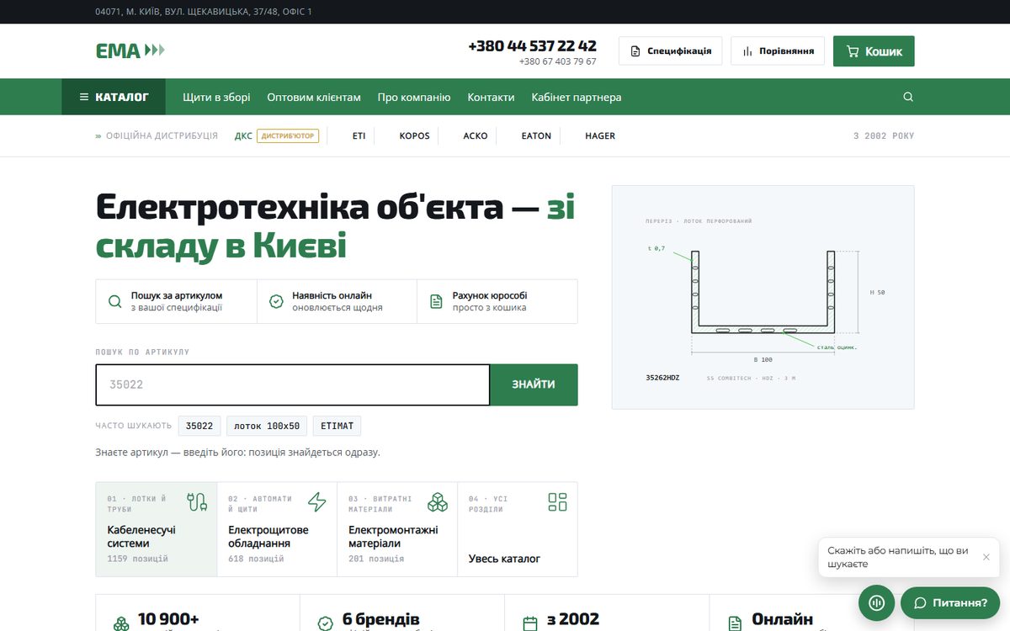Image resolution: width=1010 pixels, height=631 pixels.
Task: Select the ETI brand link
Action: (x=359, y=135)
